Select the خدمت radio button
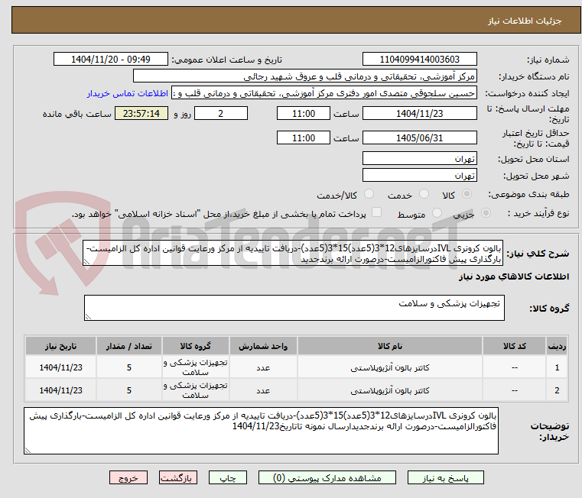This screenshot has height=498, width=582. pos(424,194)
